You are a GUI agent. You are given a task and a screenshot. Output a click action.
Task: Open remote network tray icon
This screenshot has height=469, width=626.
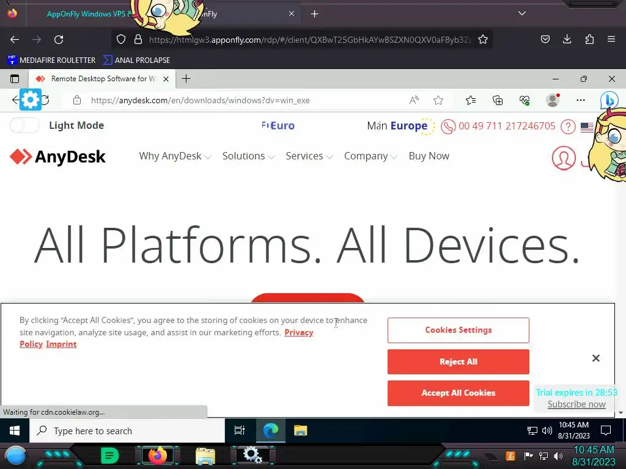click(x=532, y=431)
